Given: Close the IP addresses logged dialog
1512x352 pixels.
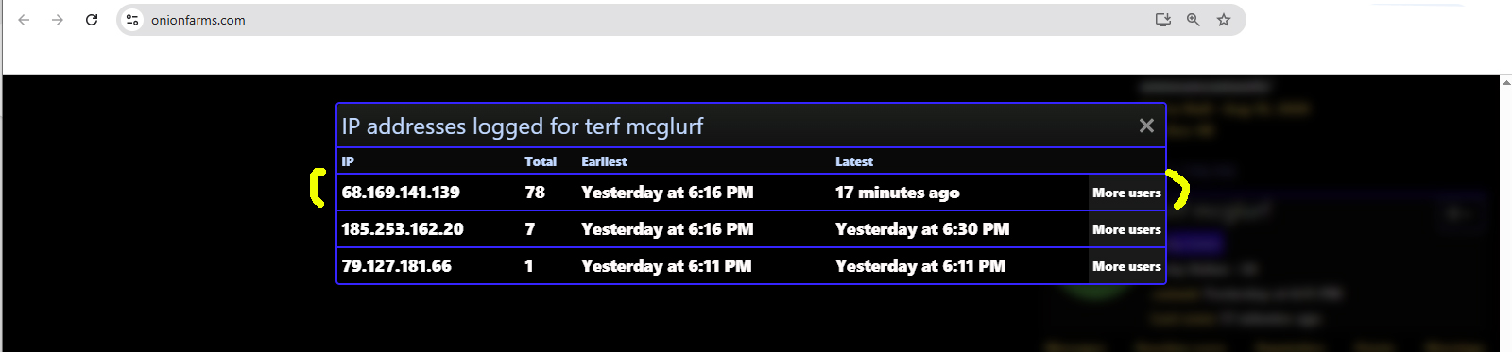Looking at the screenshot, I should coord(1146,126).
